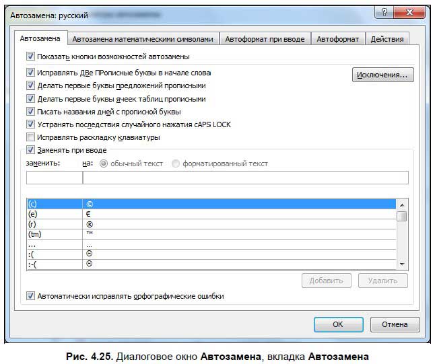Click the Исключения... button
This screenshot has width=437, height=364.
tap(382, 75)
